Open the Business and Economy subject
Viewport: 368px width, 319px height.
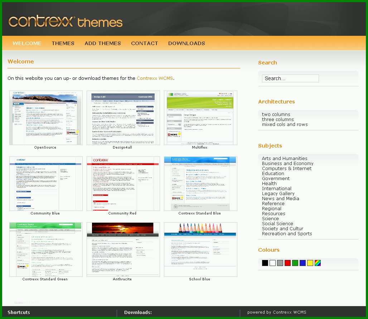(x=288, y=163)
